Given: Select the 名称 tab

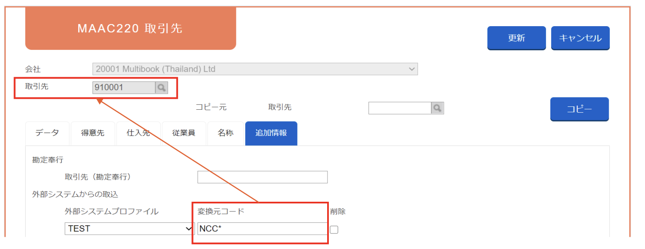Looking at the screenshot, I should pyautogui.click(x=226, y=133).
